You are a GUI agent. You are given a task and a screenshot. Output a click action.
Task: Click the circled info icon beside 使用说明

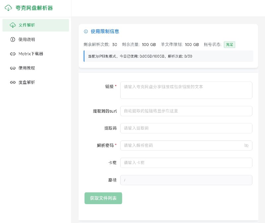(x=13, y=39)
